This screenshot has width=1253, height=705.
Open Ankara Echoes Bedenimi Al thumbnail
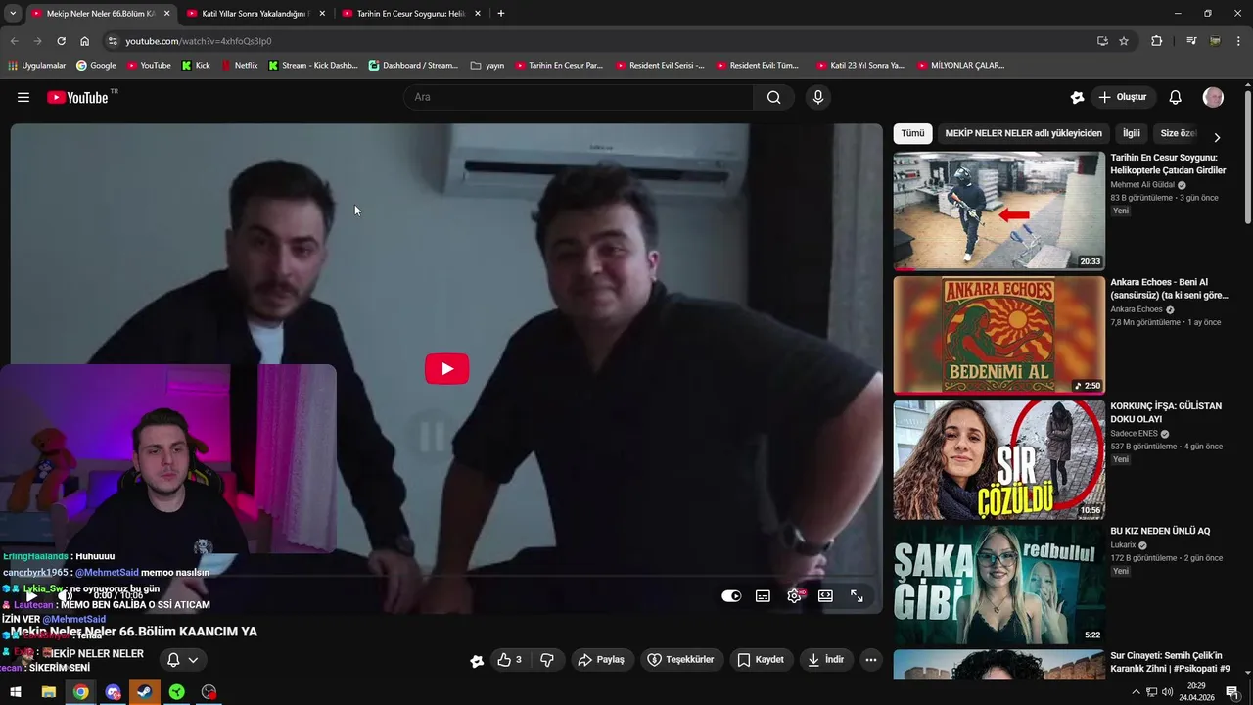tap(998, 335)
